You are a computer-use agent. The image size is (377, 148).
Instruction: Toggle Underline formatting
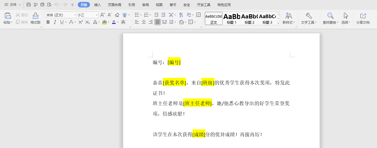[62, 22]
